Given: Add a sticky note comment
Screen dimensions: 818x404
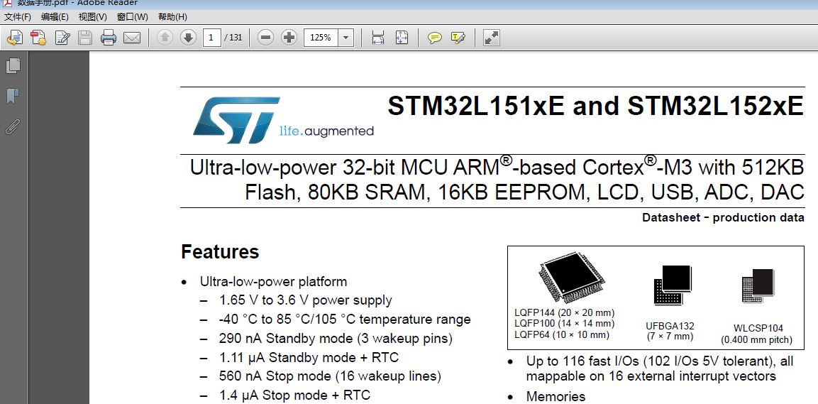Looking at the screenshot, I should tap(435, 38).
